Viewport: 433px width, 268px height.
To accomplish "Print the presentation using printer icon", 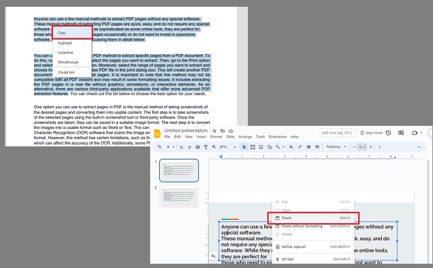I will click(198, 147).
